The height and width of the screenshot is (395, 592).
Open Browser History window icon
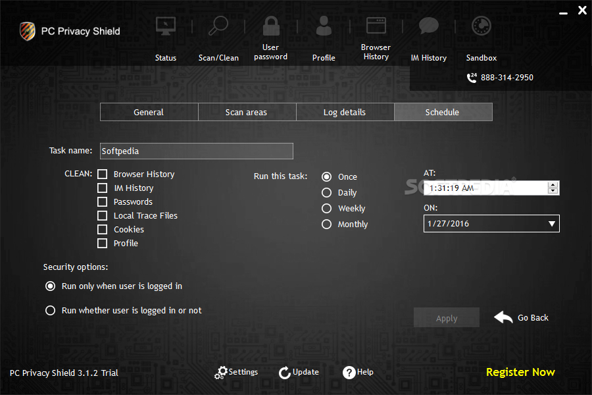point(376,25)
